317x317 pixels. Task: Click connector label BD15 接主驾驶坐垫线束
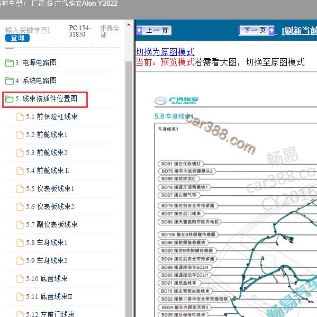185,291
